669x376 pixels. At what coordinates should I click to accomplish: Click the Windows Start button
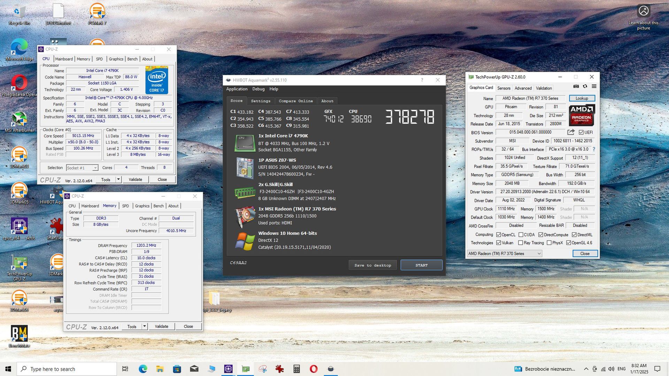[x=8, y=369]
